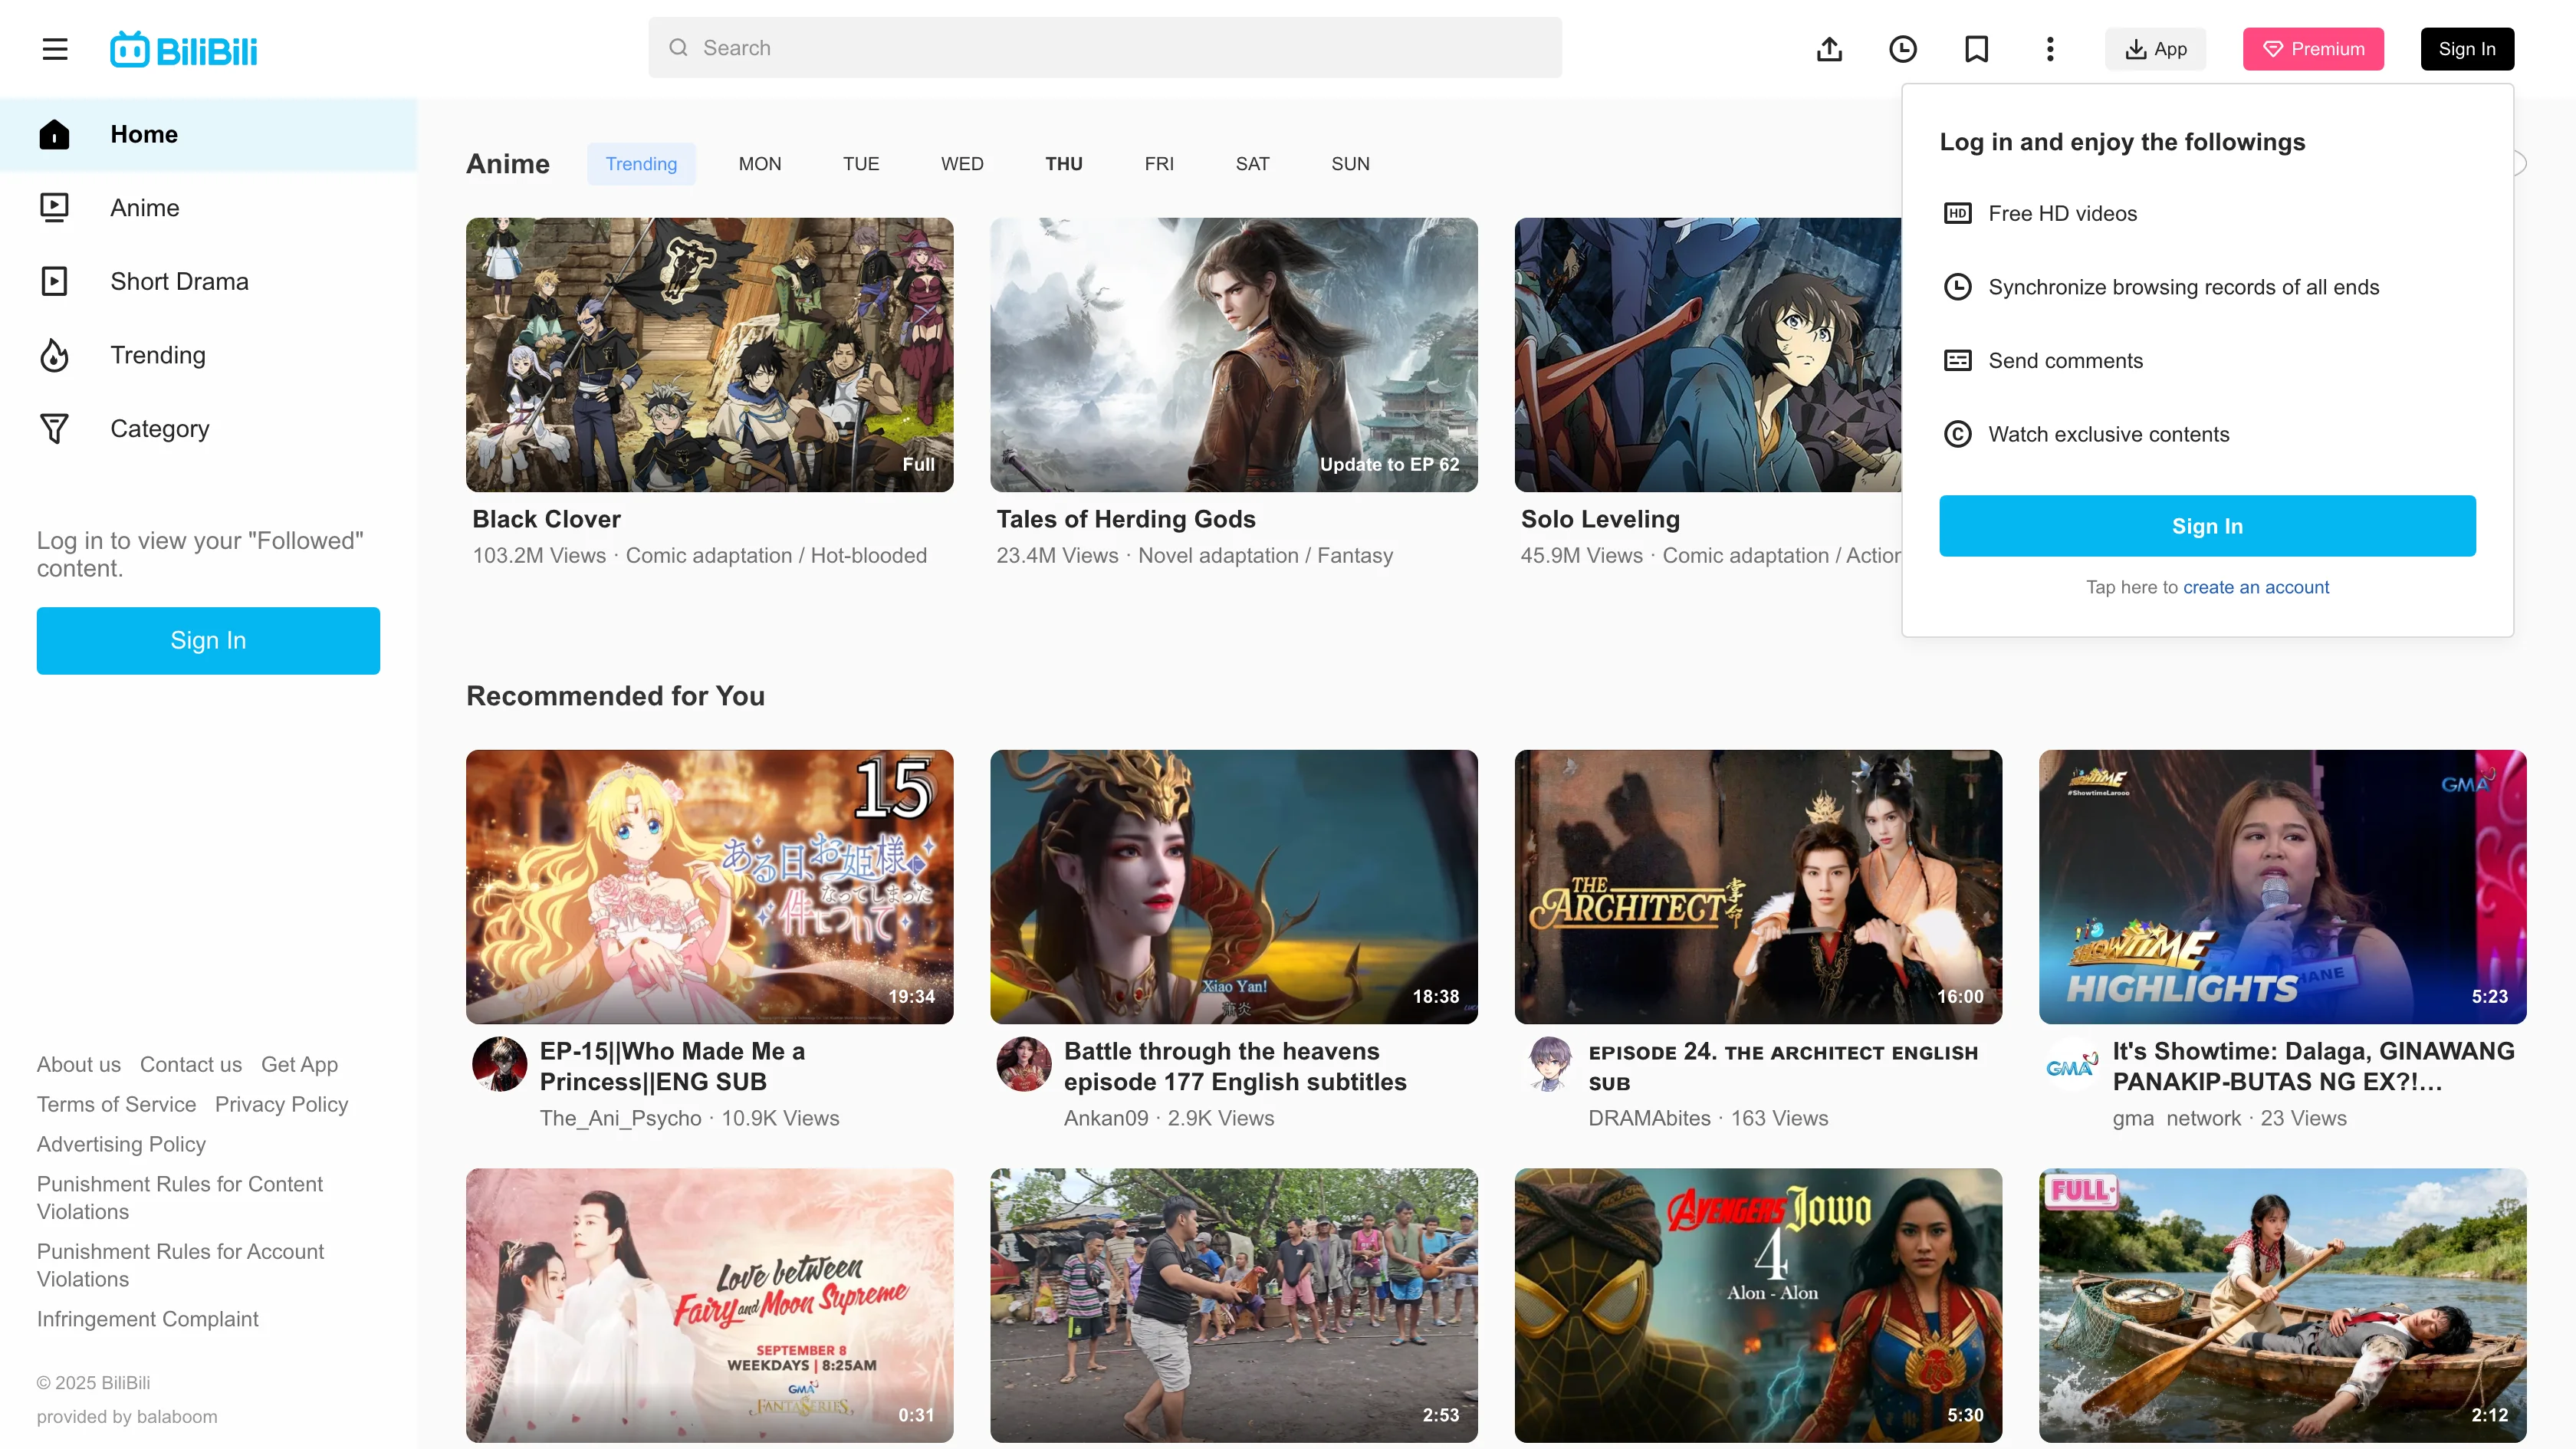Click the App download button
The image size is (2576, 1449).
[2155, 49]
